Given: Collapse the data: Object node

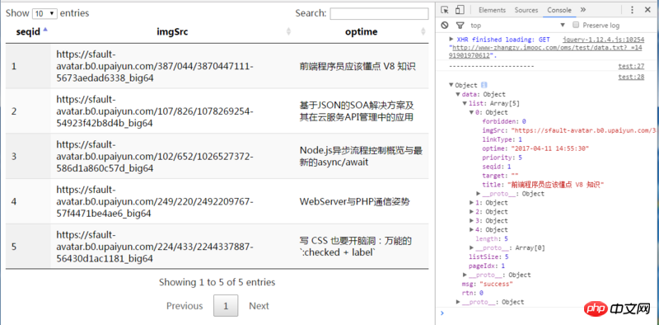Looking at the screenshot, I should pos(458,94).
